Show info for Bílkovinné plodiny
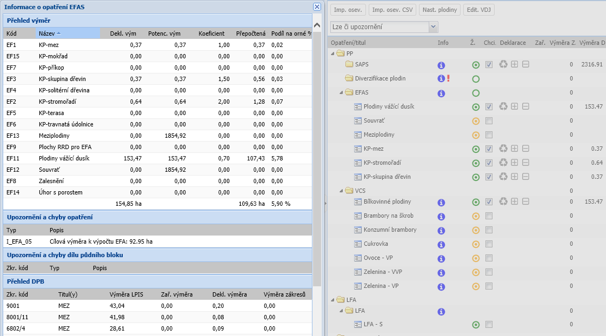Screen dimensions: 606x336 [441, 203]
